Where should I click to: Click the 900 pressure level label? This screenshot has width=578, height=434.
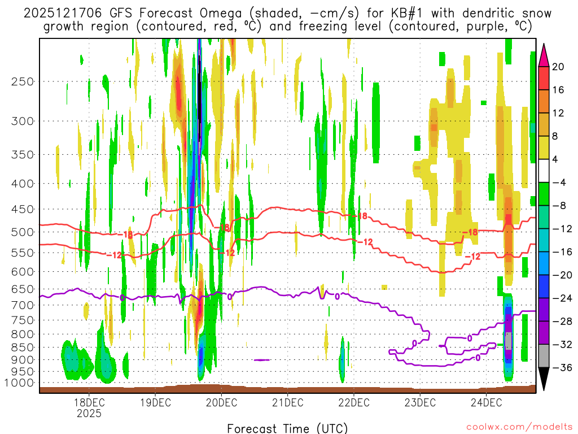coord(23,359)
